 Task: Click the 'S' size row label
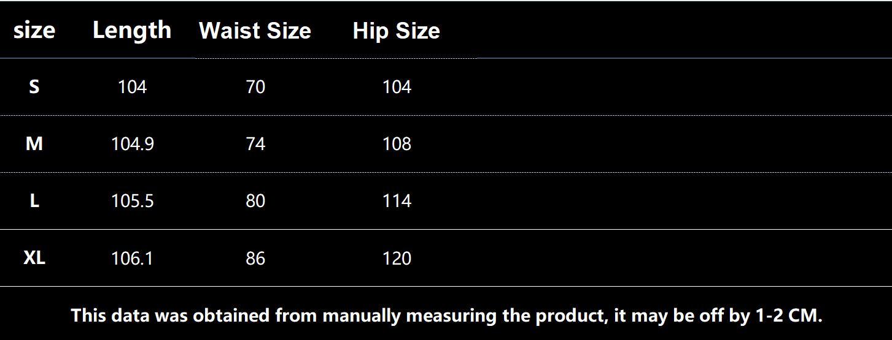[x=34, y=87]
